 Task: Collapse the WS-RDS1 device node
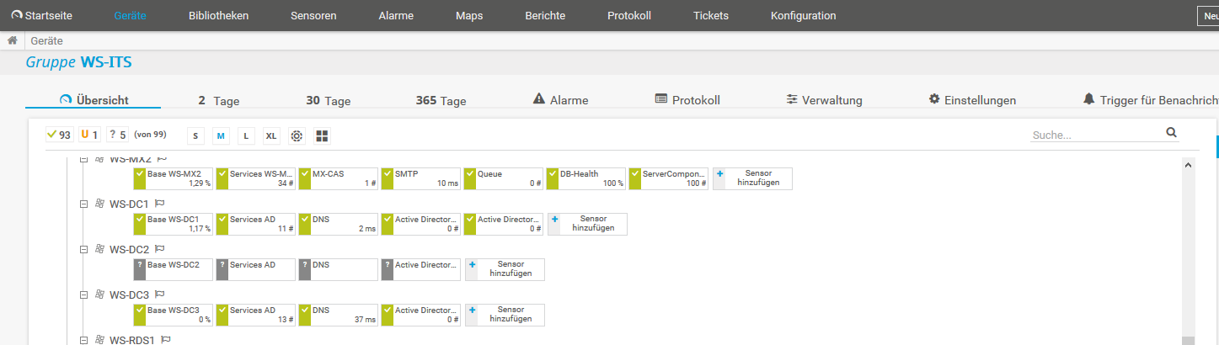pyautogui.click(x=83, y=340)
